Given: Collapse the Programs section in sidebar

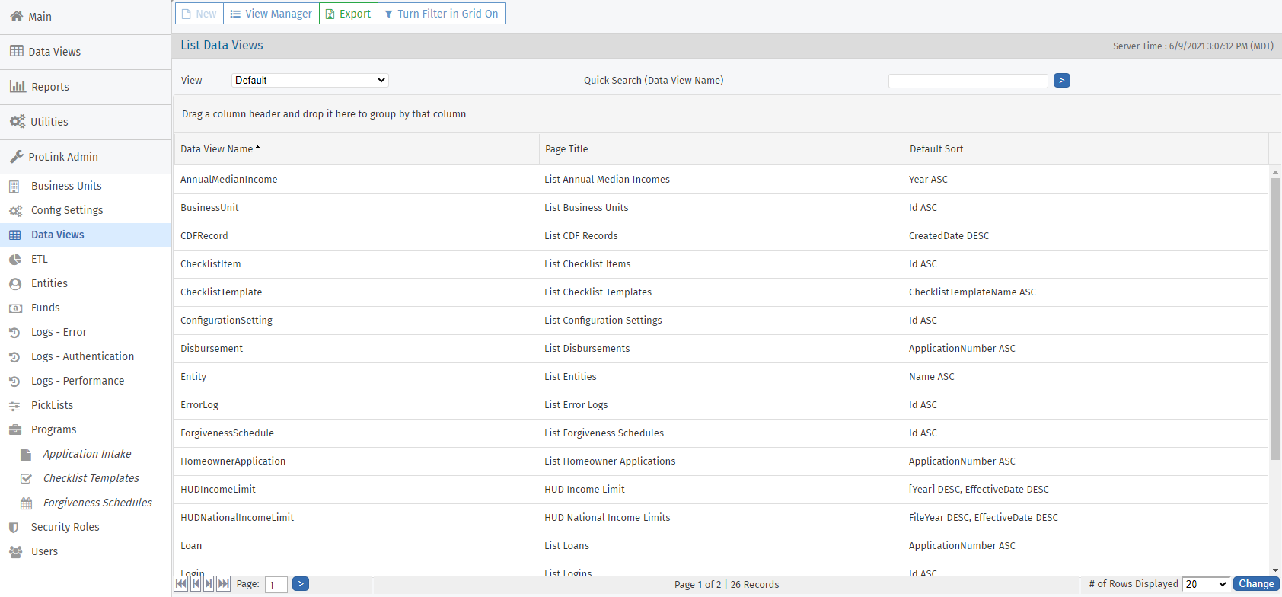Looking at the screenshot, I should (x=54, y=429).
